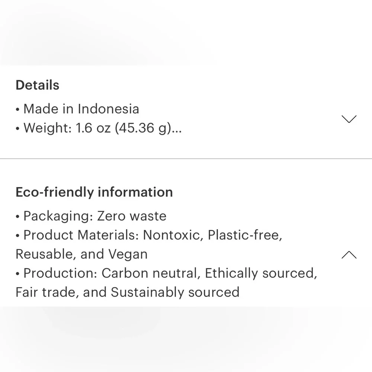Viewport: 372px width, 372px height.
Task: Select the Reusable, and Vegan line
Action: pos(81,254)
